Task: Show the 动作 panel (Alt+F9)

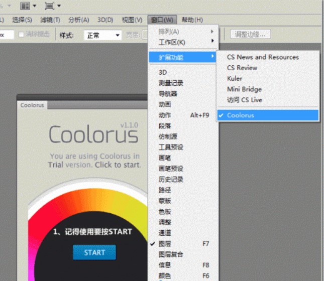Action: coord(183,115)
